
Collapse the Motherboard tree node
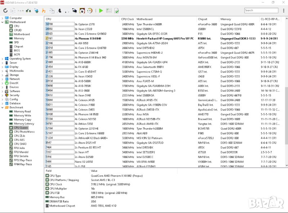(x=3, y=22)
